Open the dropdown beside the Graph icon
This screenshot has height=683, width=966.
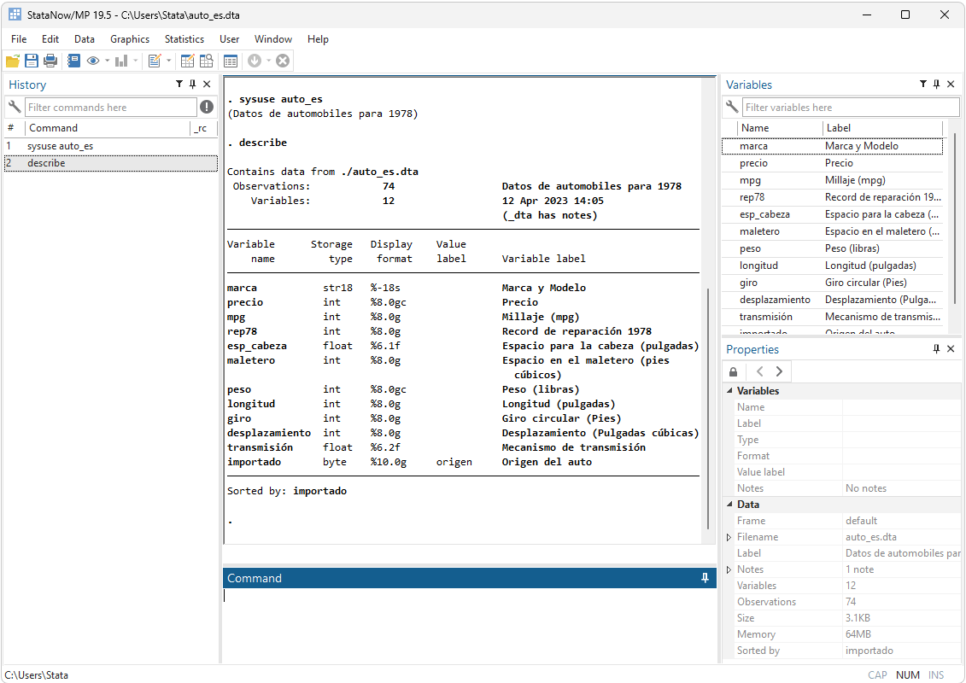(135, 61)
